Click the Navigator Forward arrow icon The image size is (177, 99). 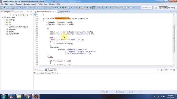(x=14, y=15)
